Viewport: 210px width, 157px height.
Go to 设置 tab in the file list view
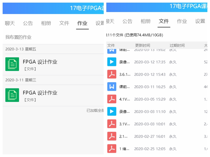(x=200, y=21)
